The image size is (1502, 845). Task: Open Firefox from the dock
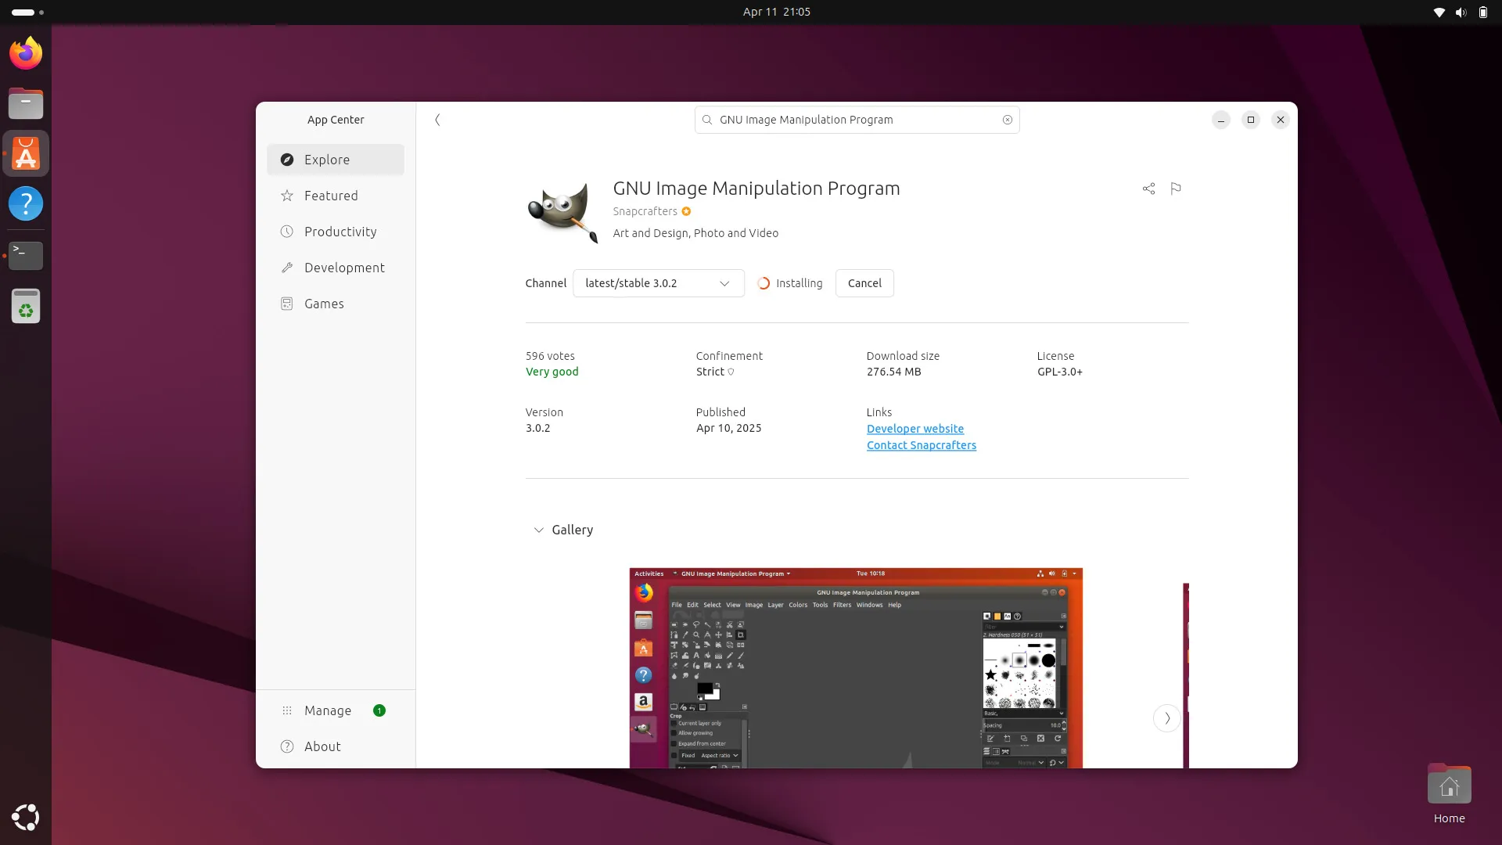tap(26, 53)
